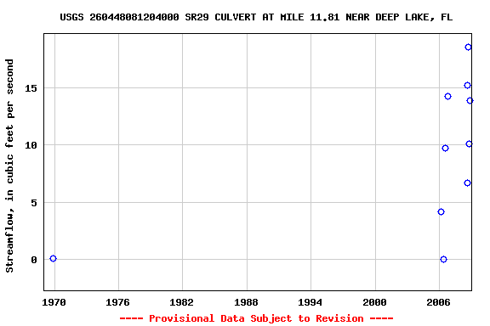Image resolution: width=490 pixels, height=326 pixels.
Task: Select the zero-flow data point near 1970
Action: [53, 258]
